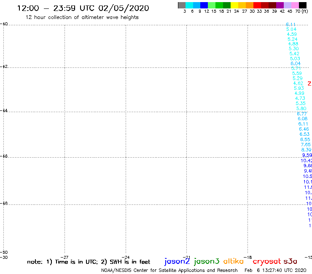Select the lavender swatch in the color scale
Image resolution: width=312 pixels, height=274 pixels.
click(288, 5)
